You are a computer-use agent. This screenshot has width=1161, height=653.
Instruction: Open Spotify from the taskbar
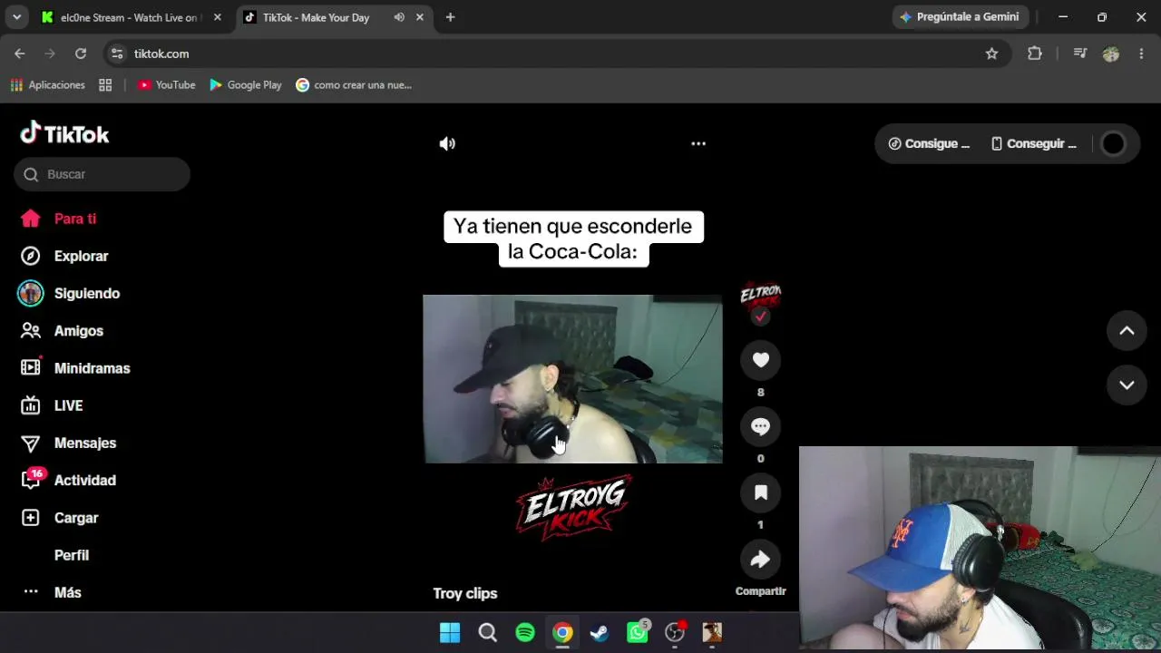point(525,632)
